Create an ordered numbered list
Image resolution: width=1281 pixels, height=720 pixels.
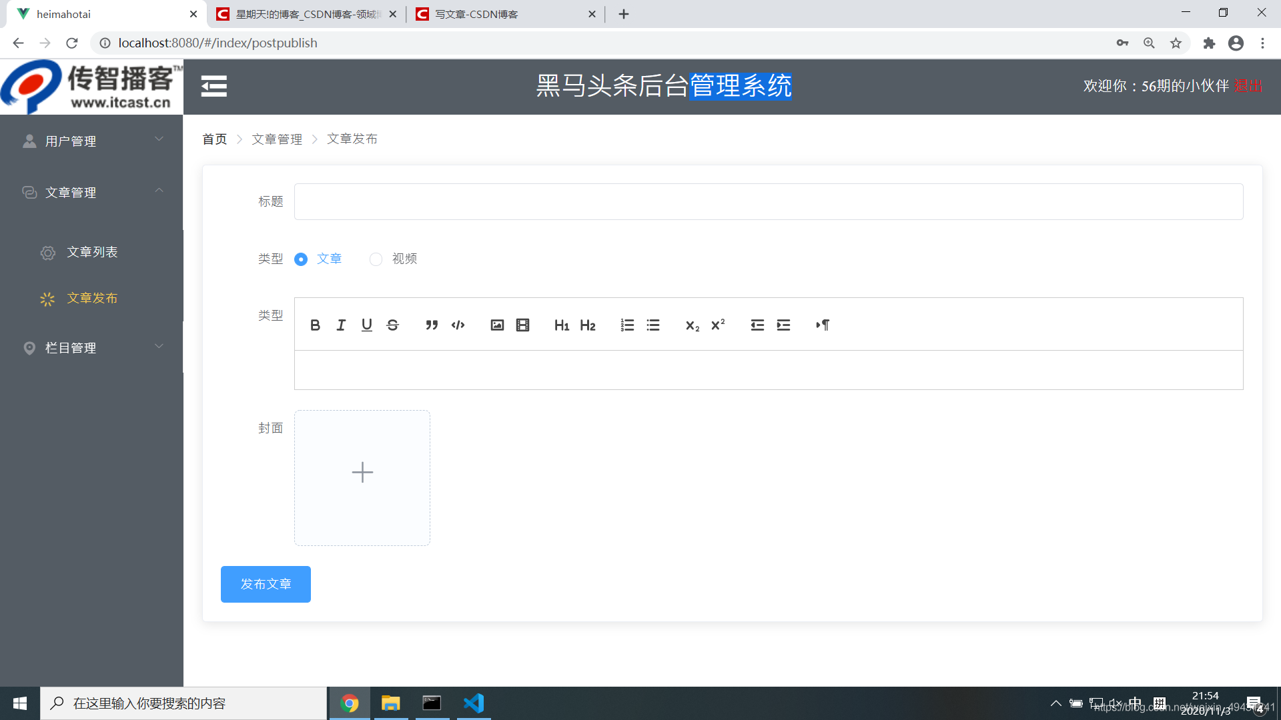click(627, 325)
